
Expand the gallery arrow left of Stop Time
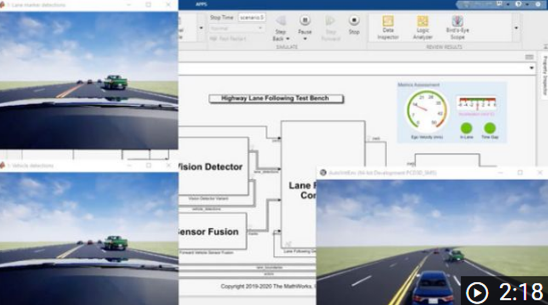pyautogui.click(x=201, y=28)
